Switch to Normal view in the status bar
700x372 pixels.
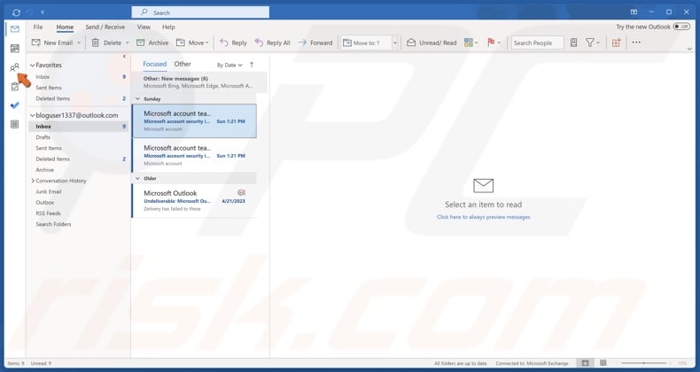click(586, 363)
